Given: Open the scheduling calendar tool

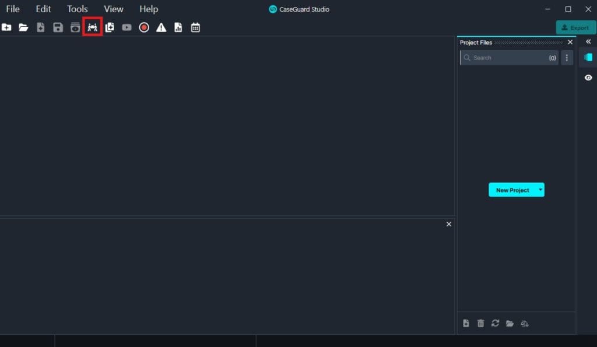Looking at the screenshot, I should pyautogui.click(x=195, y=27).
